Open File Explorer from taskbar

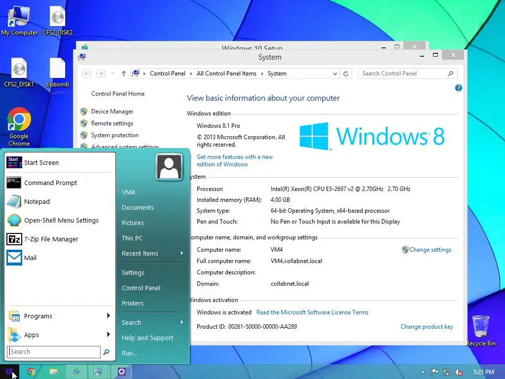pos(53,372)
